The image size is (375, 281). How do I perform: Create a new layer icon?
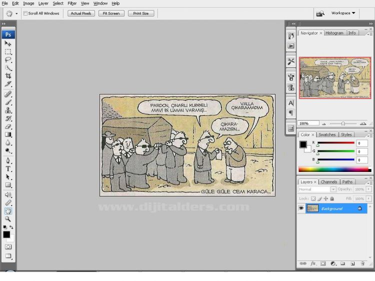[x=352, y=263]
